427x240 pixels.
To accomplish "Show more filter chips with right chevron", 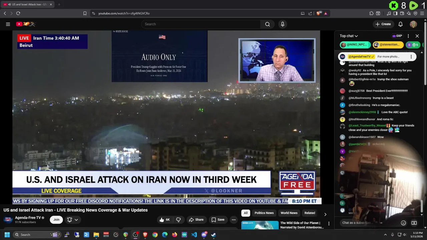I will [325, 214].
